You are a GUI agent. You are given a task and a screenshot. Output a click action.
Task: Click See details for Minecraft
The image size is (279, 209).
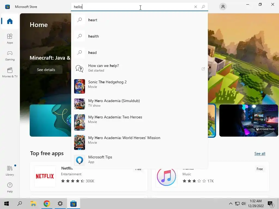[x=46, y=70]
